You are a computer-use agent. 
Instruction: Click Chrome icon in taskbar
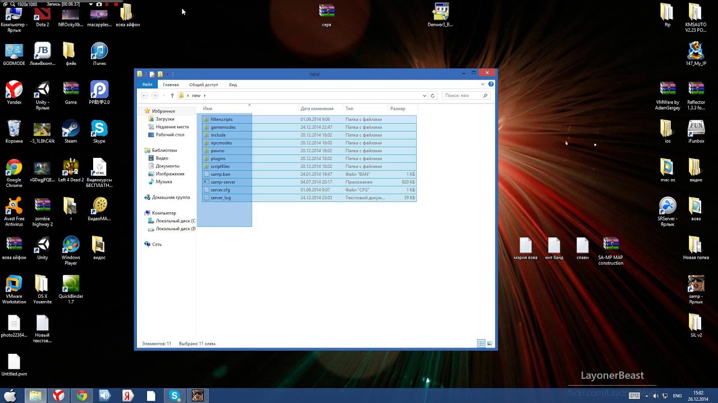[x=82, y=396]
